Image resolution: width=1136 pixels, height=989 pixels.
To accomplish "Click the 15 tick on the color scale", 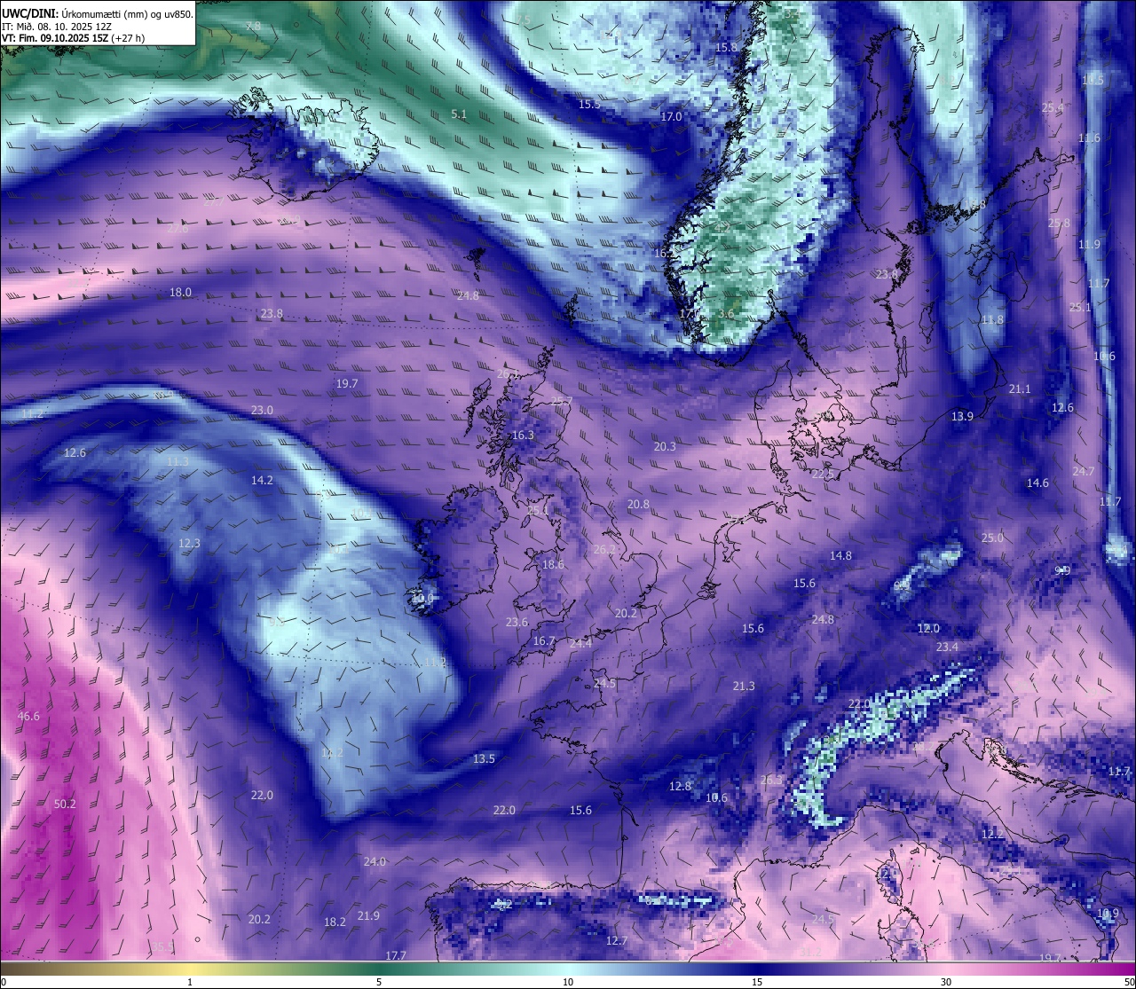I will (x=757, y=982).
